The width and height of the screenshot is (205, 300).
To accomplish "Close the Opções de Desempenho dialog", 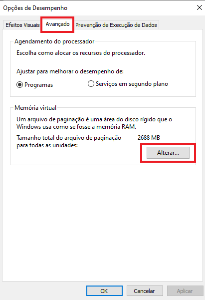I will tap(199, 7).
